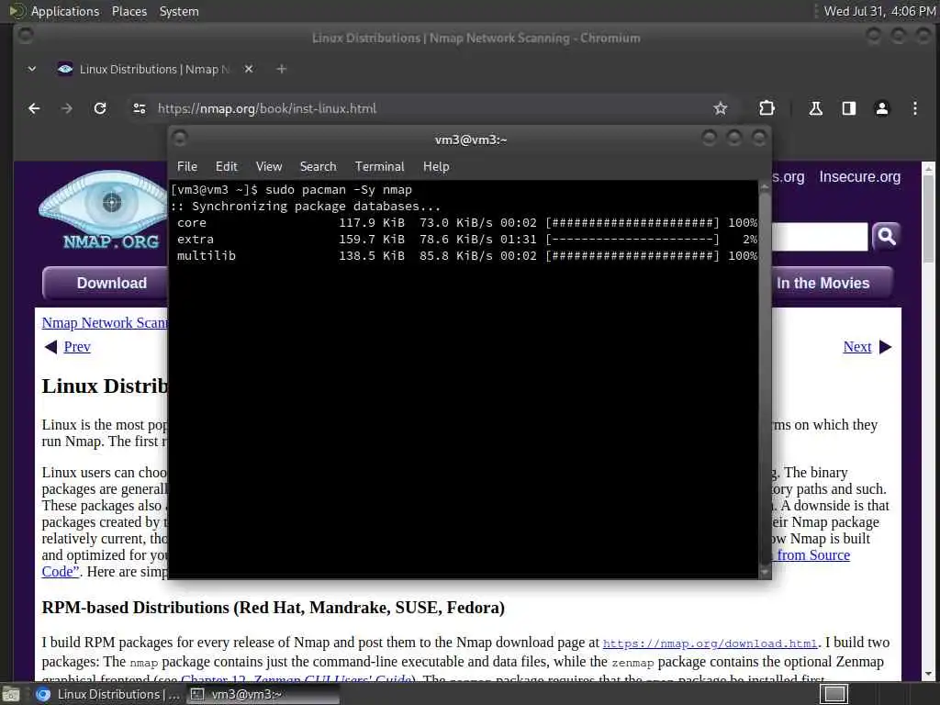Open site information icon in address bar
940x705 pixels.
click(140, 108)
